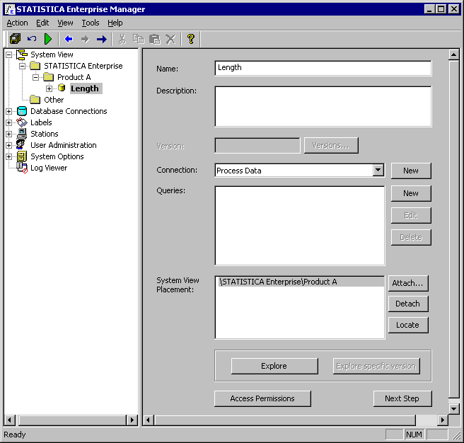Viewport: 464px width, 443px height.
Task: Collapse the STATISTICA Enterprise folder node
Action: pos(22,66)
